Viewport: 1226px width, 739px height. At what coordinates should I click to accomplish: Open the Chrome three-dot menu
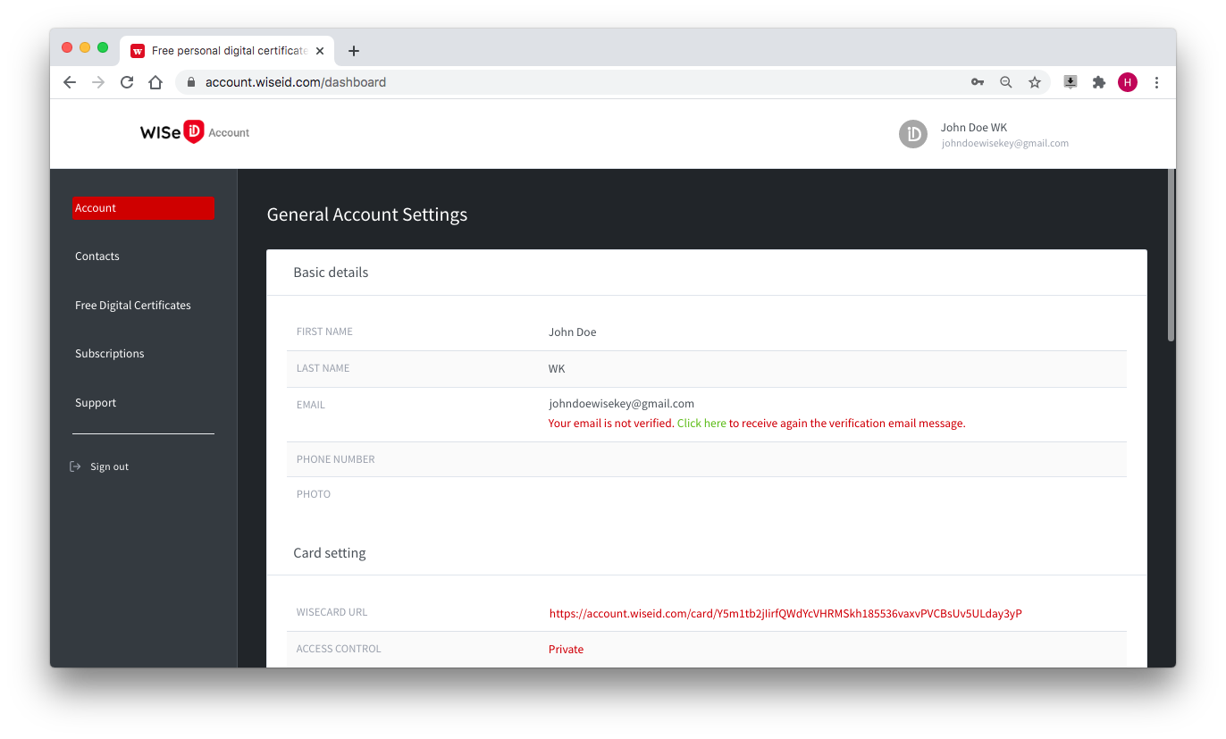point(1156,82)
